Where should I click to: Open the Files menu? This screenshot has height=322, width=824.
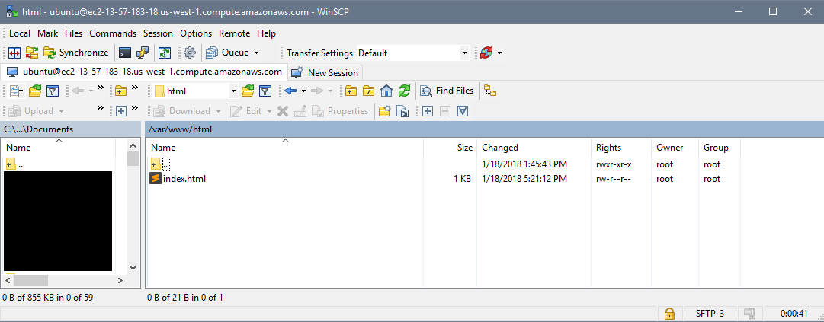pos(74,33)
